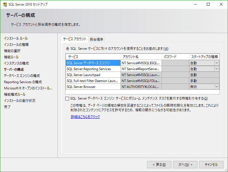
Task: Close the SQL Server 2016 setup window
Action: tap(221, 4)
